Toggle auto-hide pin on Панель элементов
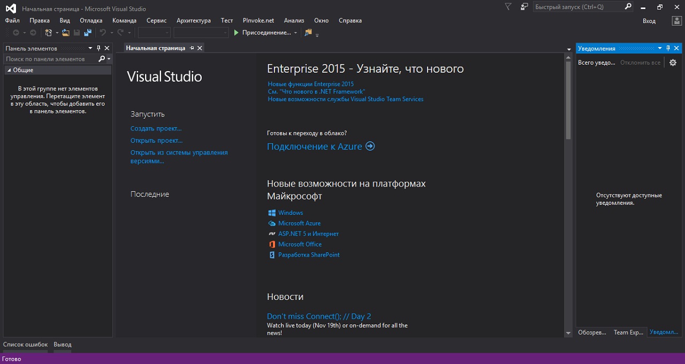 coord(98,48)
